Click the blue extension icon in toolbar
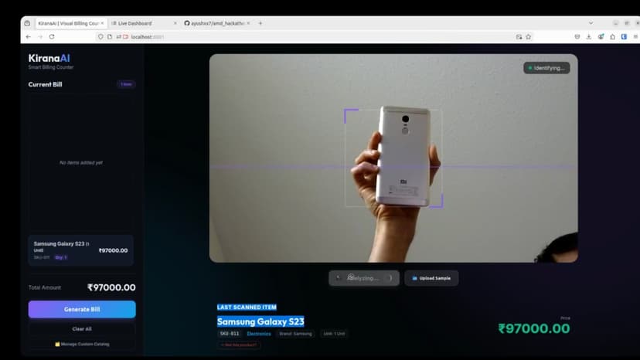This screenshot has height=360, width=640. coord(624,37)
